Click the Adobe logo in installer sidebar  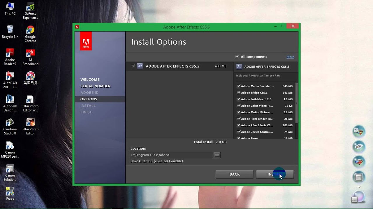click(86, 41)
